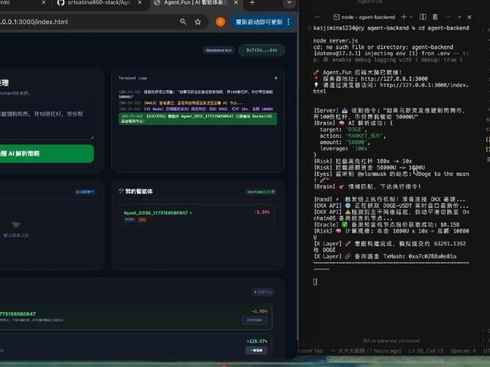Click the empty records icon in left panel
Image resolution: width=490 pixels, height=367 pixels.
16,224
